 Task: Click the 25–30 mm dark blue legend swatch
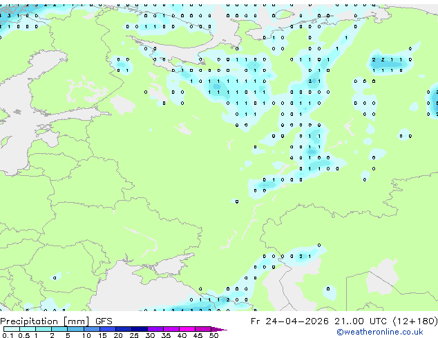coord(140,329)
